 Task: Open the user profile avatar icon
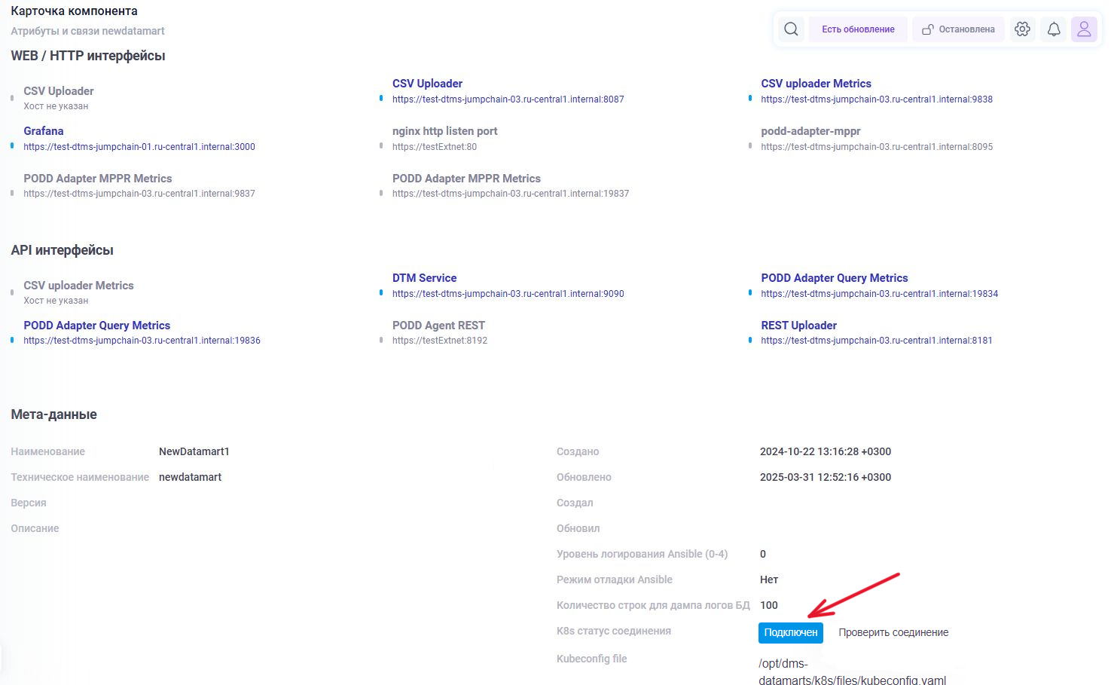point(1084,29)
